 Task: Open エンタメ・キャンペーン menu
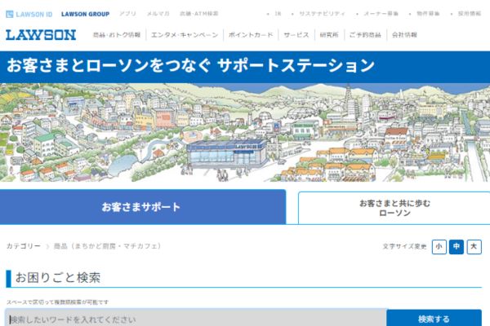tap(185, 36)
